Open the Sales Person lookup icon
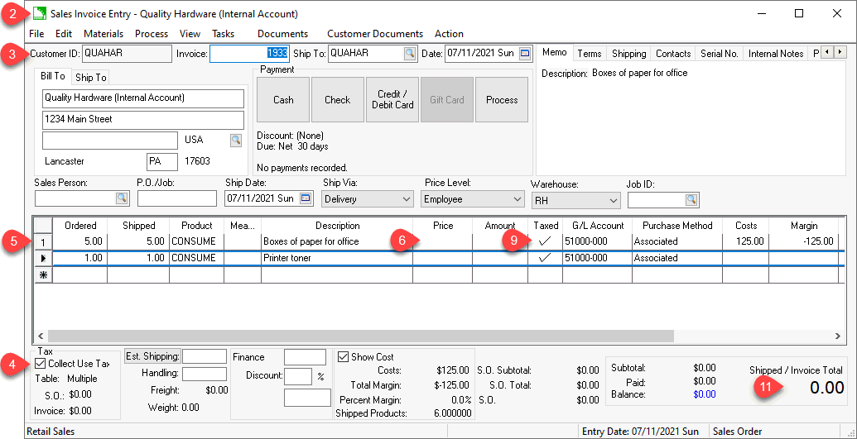This screenshot has width=857, height=439. (x=122, y=198)
